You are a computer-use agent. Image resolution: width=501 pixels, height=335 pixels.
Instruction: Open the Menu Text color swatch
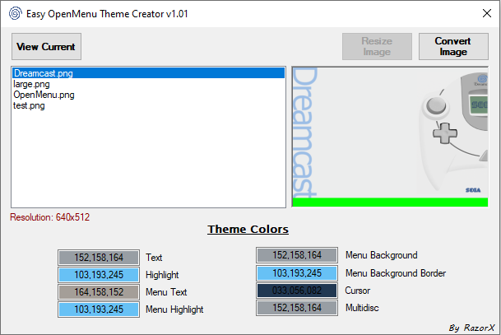99,292
